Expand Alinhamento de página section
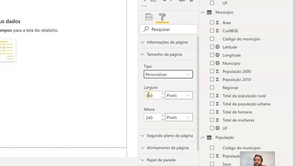Image resolution: width=295 pixels, height=166 pixels. (168, 148)
